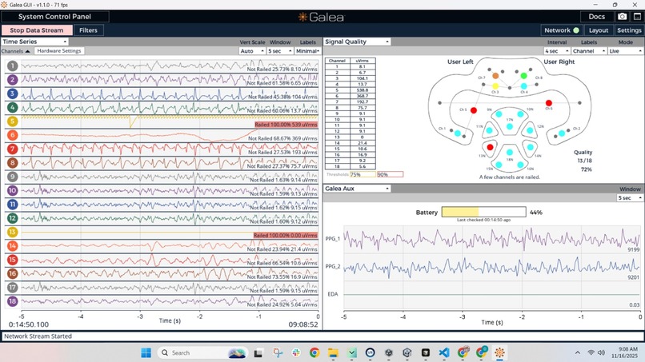Click the Windows taskbar Search box
The image size is (645, 362).
[202, 352]
